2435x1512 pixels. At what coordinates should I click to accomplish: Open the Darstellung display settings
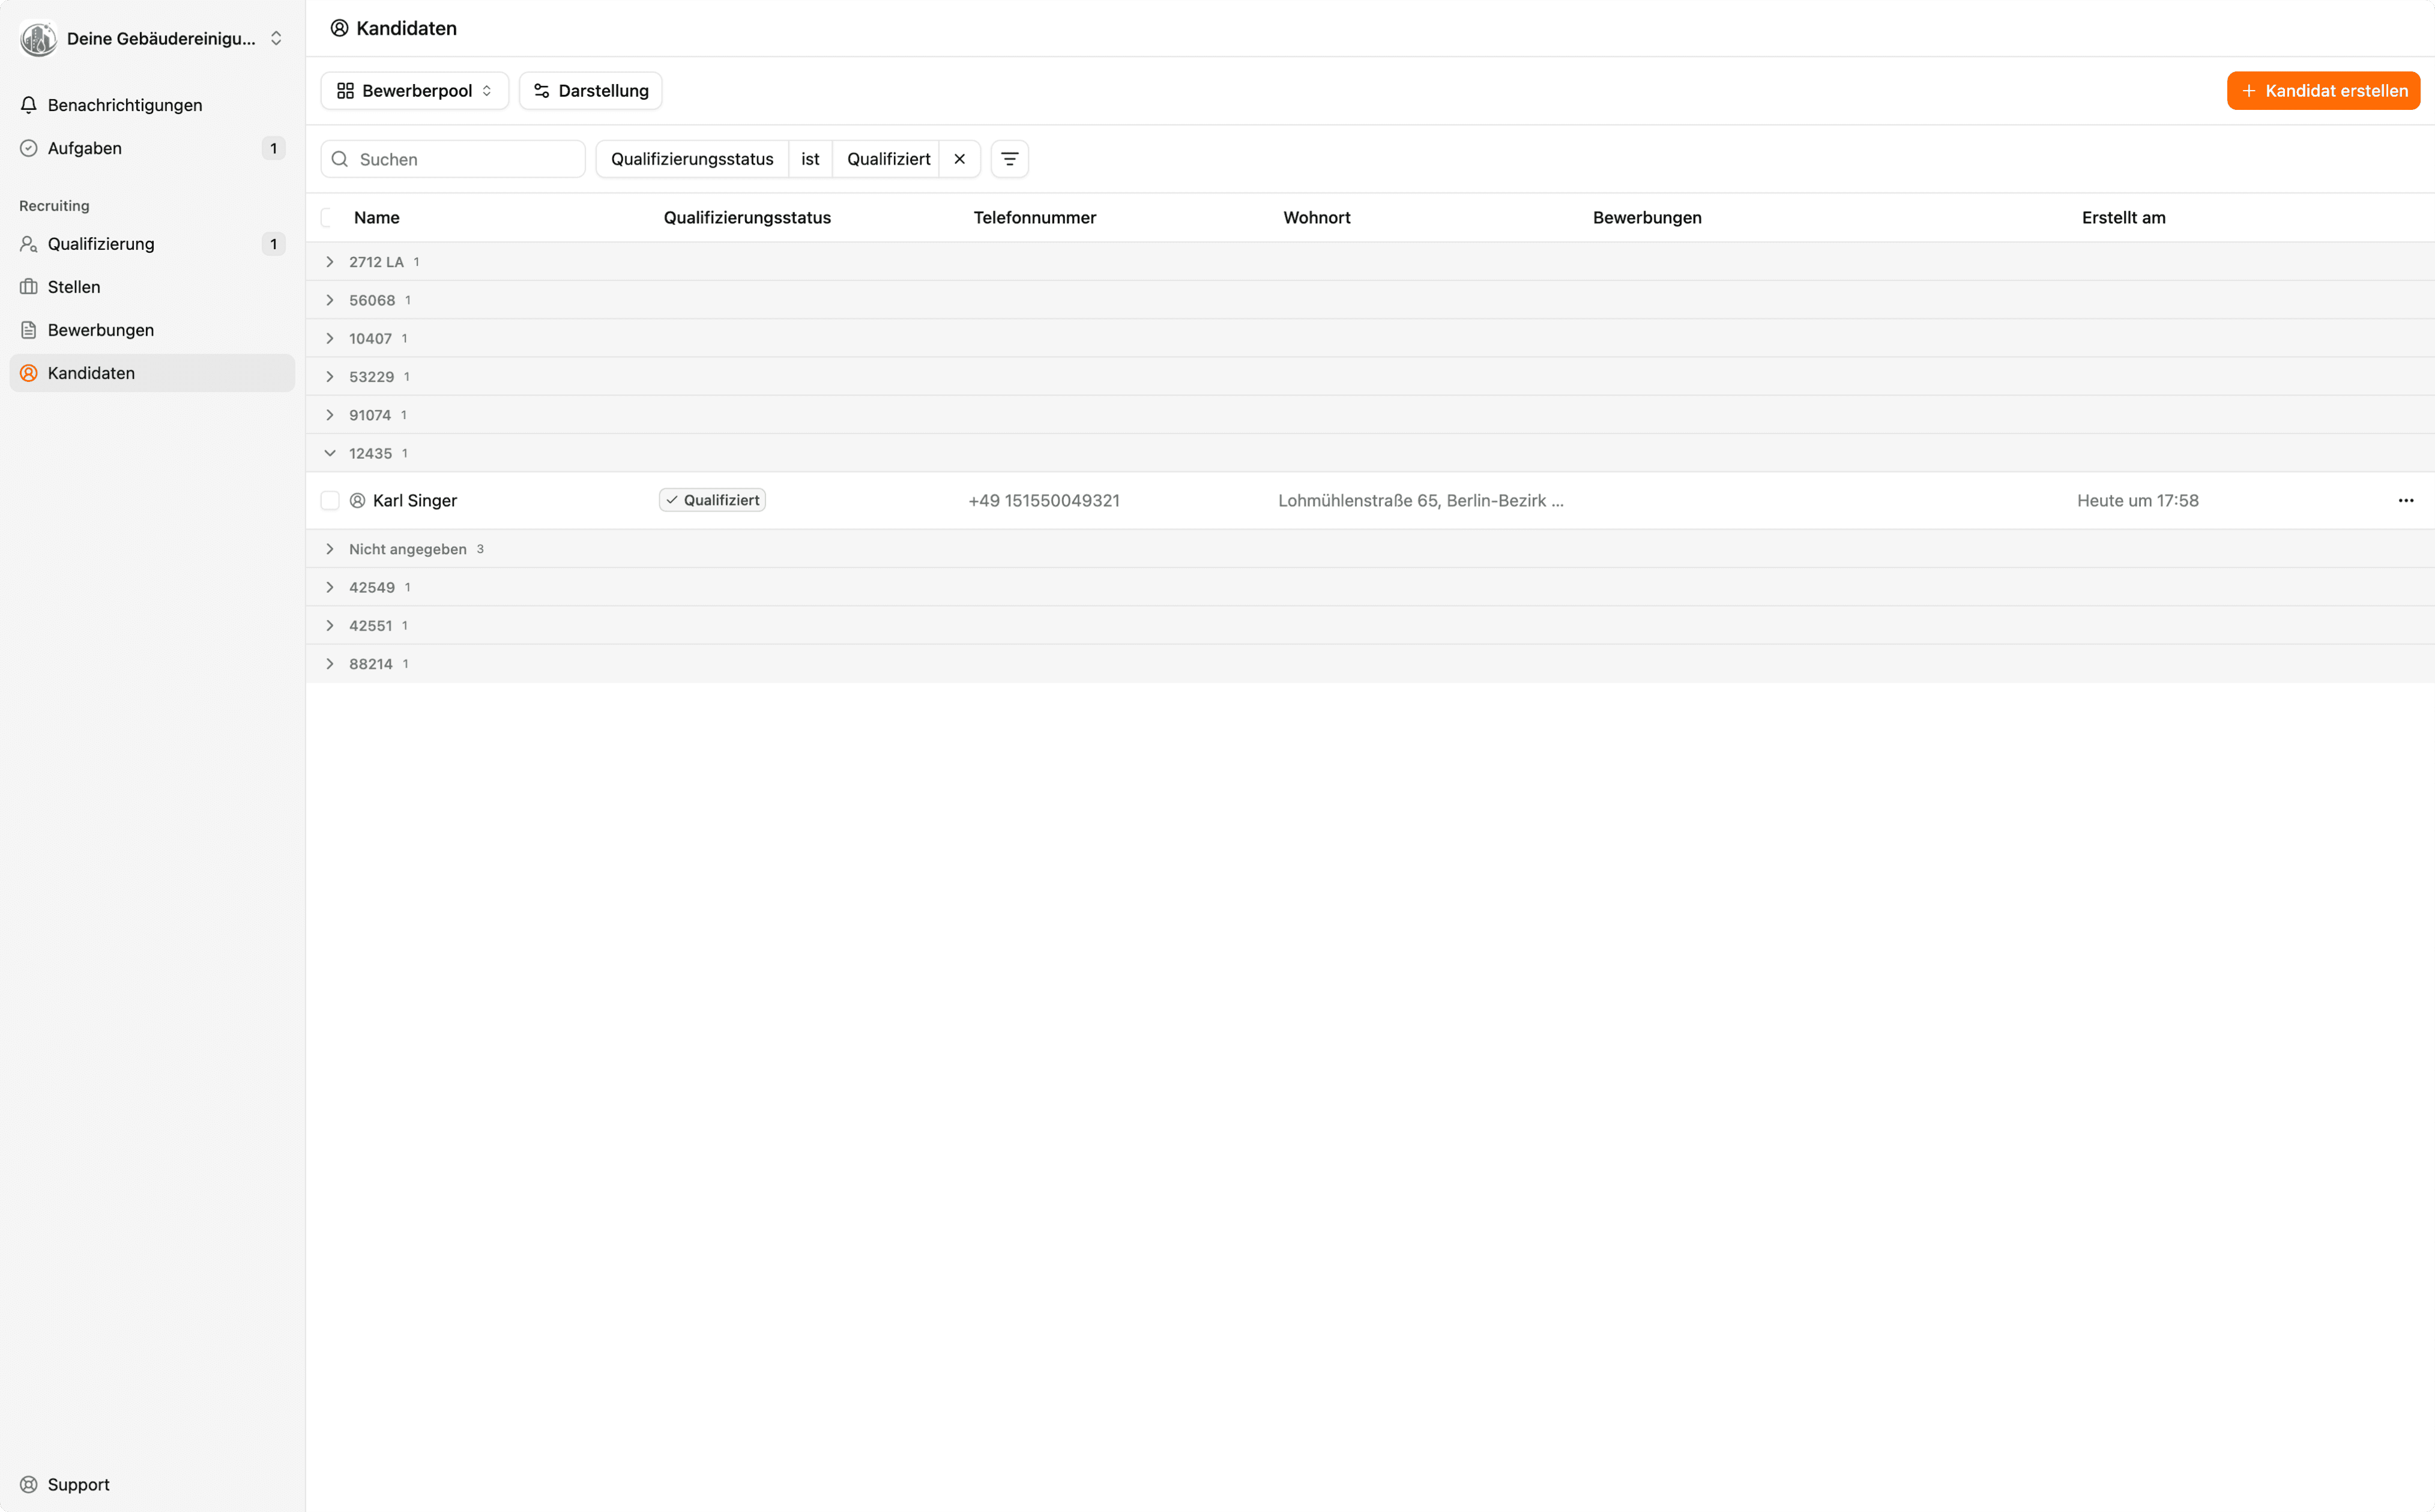pyautogui.click(x=591, y=91)
